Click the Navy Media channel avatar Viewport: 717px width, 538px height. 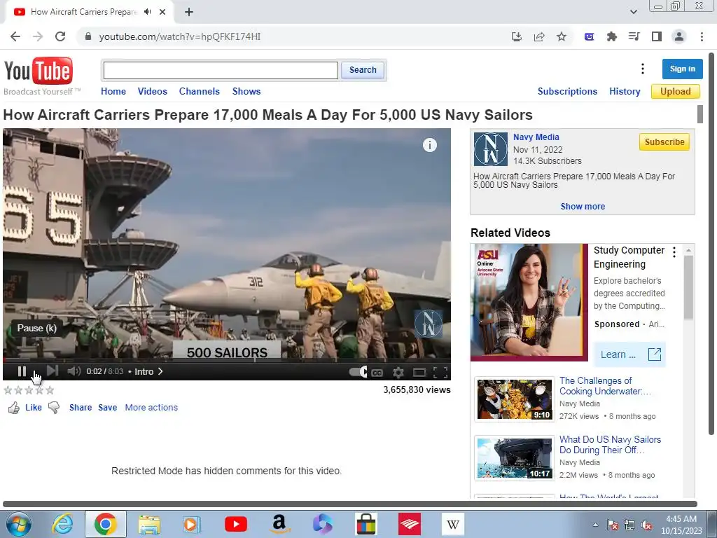click(490, 149)
